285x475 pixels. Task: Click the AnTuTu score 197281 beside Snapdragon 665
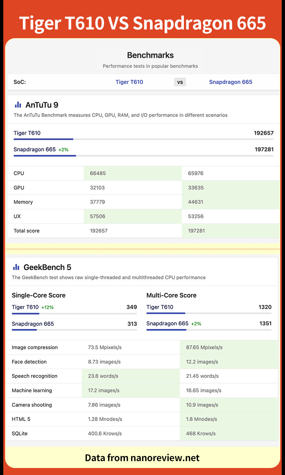point(264,149)
